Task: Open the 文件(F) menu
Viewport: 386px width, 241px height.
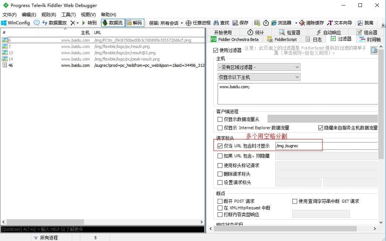Action: 9,14
